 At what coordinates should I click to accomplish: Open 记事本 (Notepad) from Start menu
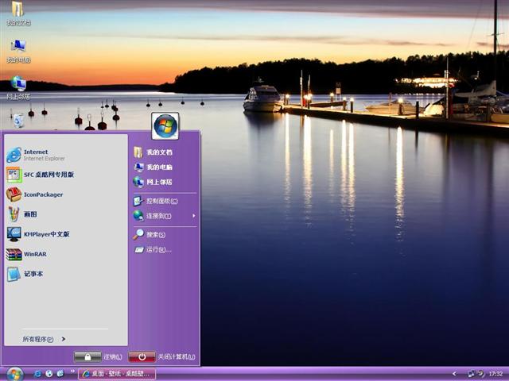click(33, 275)
